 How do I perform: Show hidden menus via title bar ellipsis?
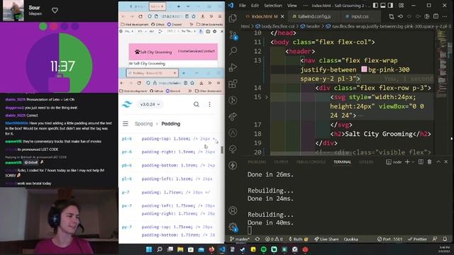(306, 5)
